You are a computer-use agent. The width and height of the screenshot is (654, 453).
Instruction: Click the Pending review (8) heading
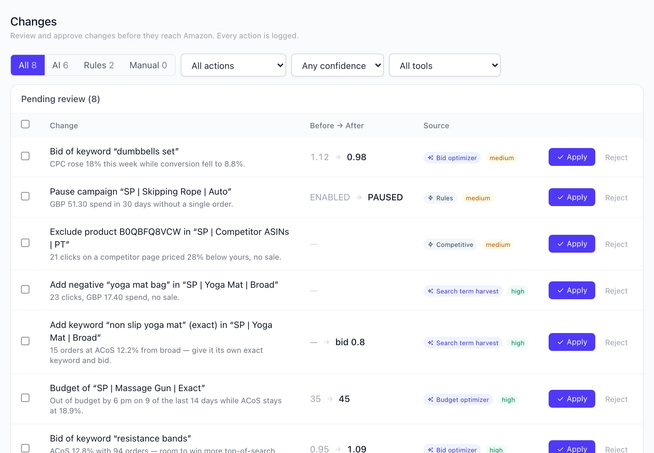click(61, 99)
